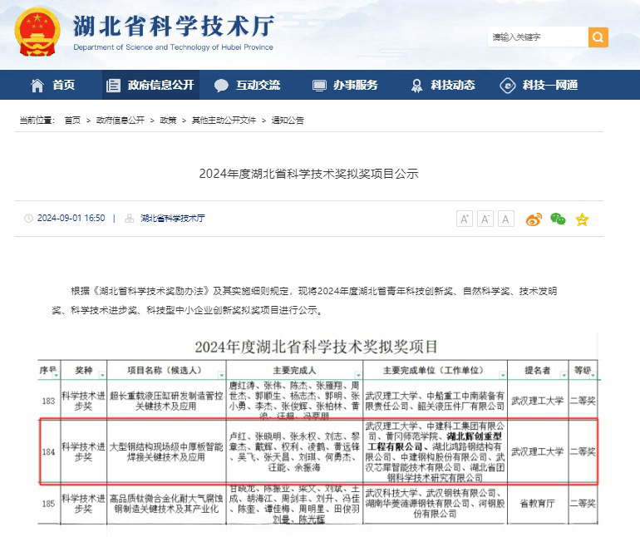Increase font size with A+ button

coord(465,219)
